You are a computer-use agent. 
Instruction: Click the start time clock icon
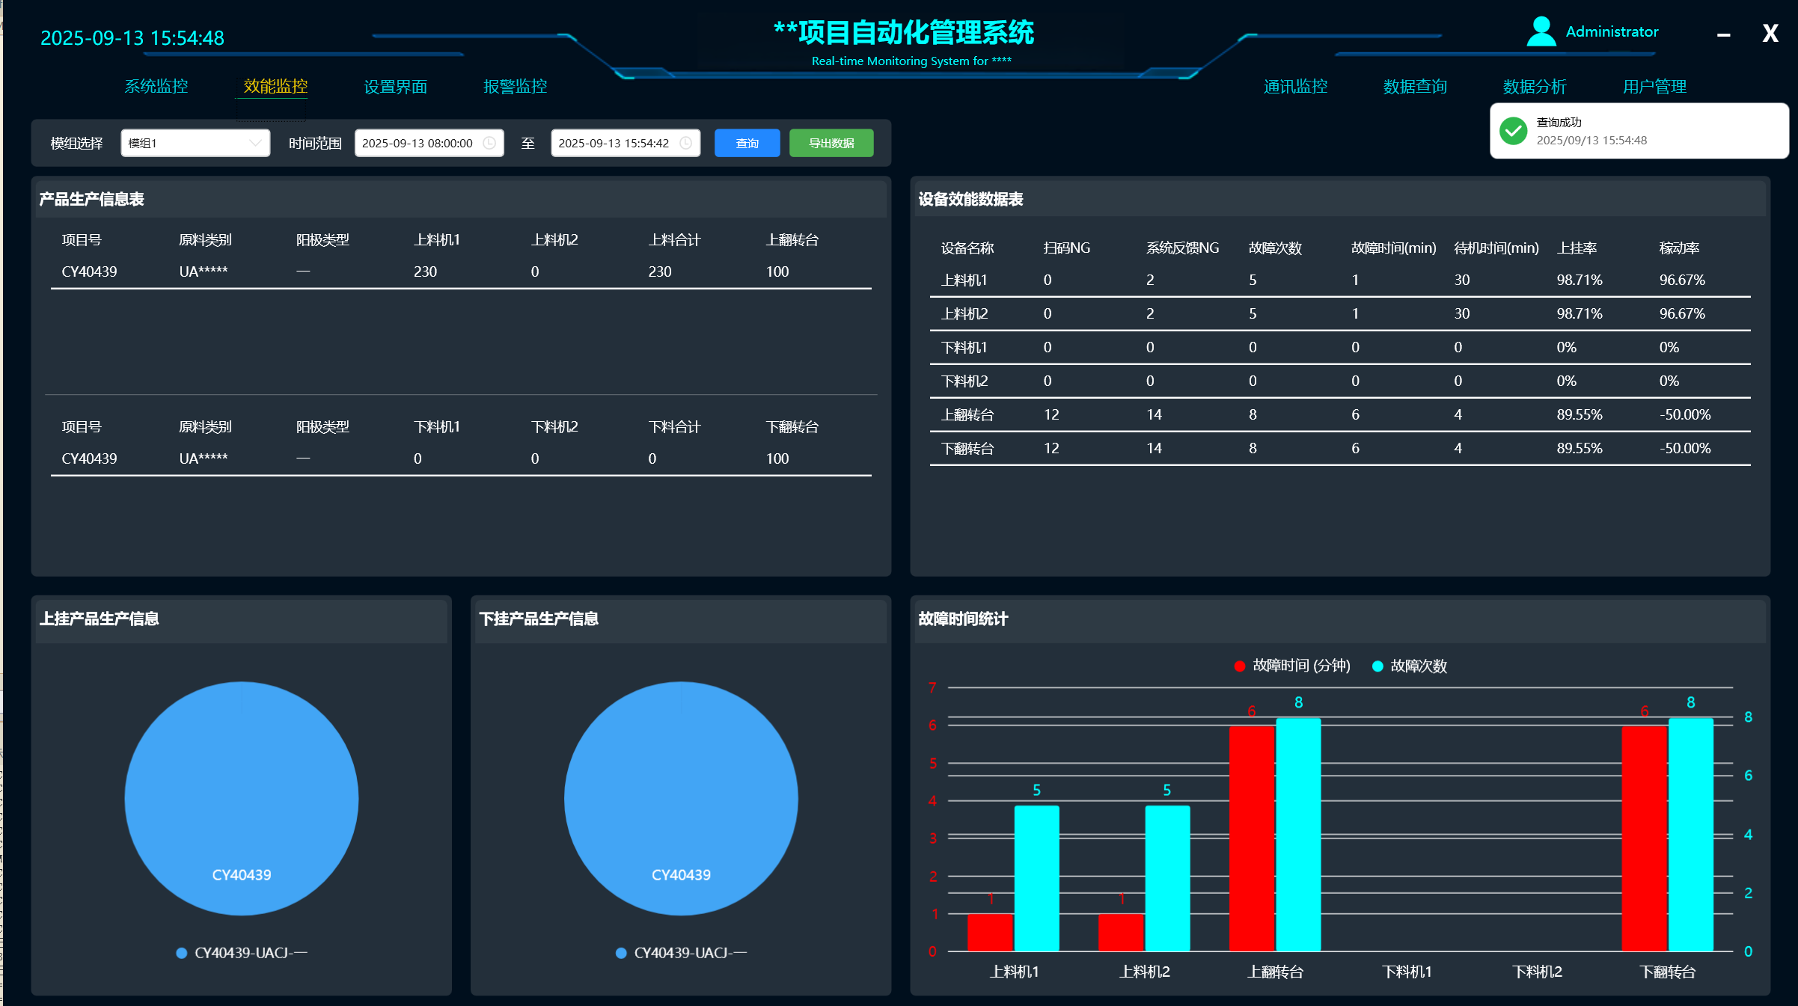489,143
